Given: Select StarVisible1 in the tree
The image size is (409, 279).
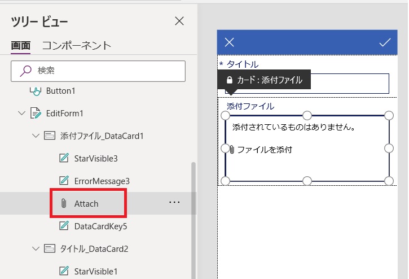Looking at the screenshot, I should tap(96, 272).
